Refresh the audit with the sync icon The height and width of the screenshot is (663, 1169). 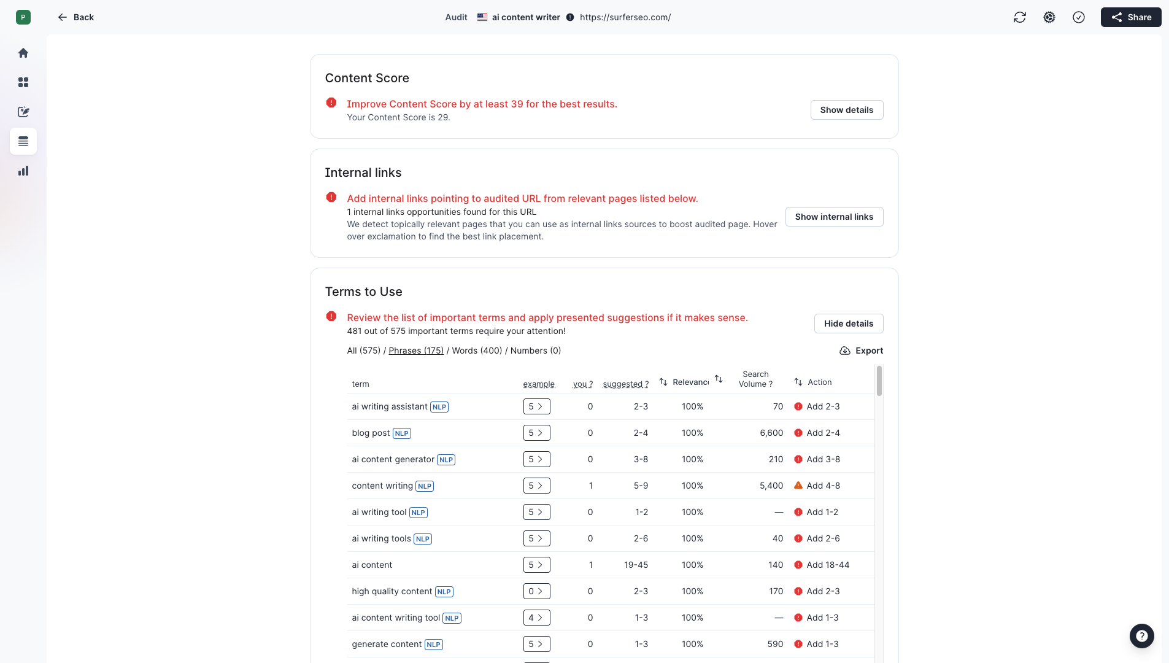pyautogui.click(x=1020, y=17)
